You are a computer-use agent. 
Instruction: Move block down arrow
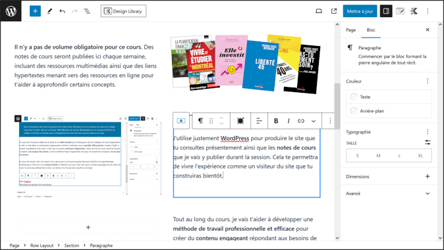click(x=221, y=124)
